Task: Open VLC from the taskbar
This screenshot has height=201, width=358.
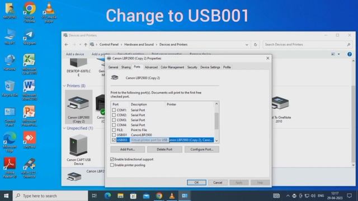Action: coord(172,196)
